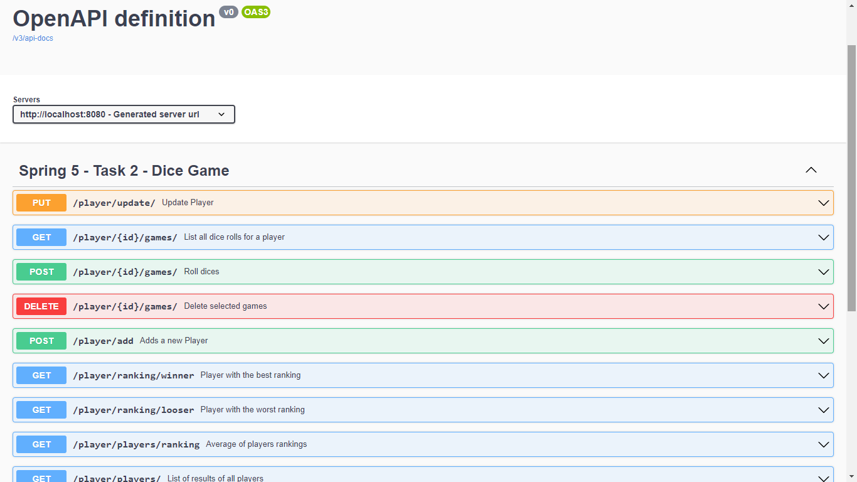This screenshot has width=857, height=482.
Task: Expand the Player with the best ranking endpoint
Action: [x=824, y=375]
